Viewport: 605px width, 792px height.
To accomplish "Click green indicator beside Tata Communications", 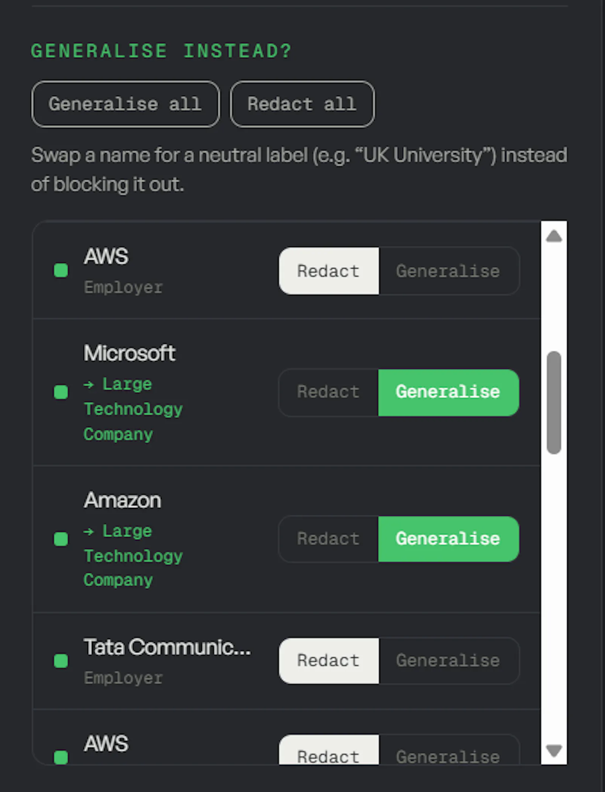I will (61, 661).
